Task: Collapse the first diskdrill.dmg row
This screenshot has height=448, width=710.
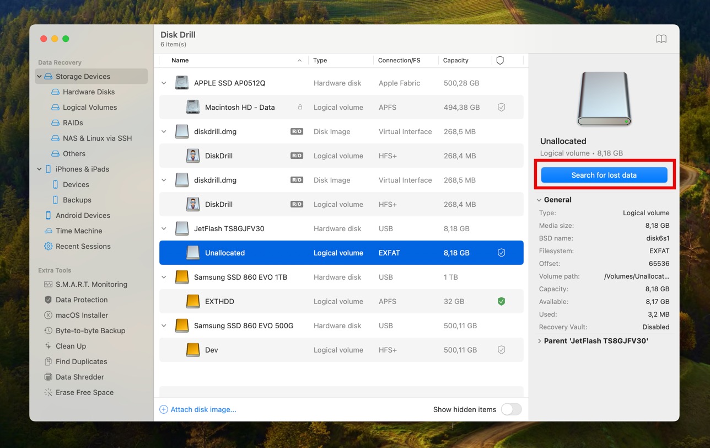Action: click(x=164, y=131)
